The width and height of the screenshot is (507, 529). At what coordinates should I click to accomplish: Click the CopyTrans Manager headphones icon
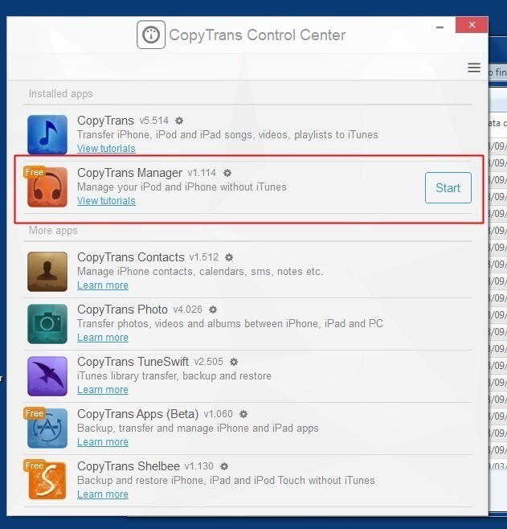pos(47,187)
